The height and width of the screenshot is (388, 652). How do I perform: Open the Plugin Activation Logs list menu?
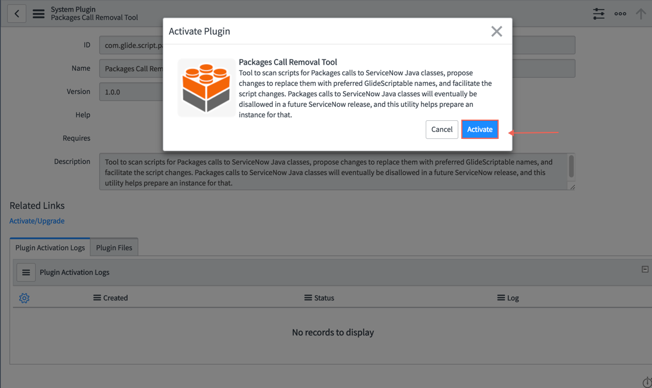tap(26, 272)
